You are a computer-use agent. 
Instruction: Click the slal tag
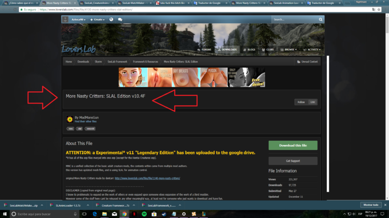coord(79,129)
